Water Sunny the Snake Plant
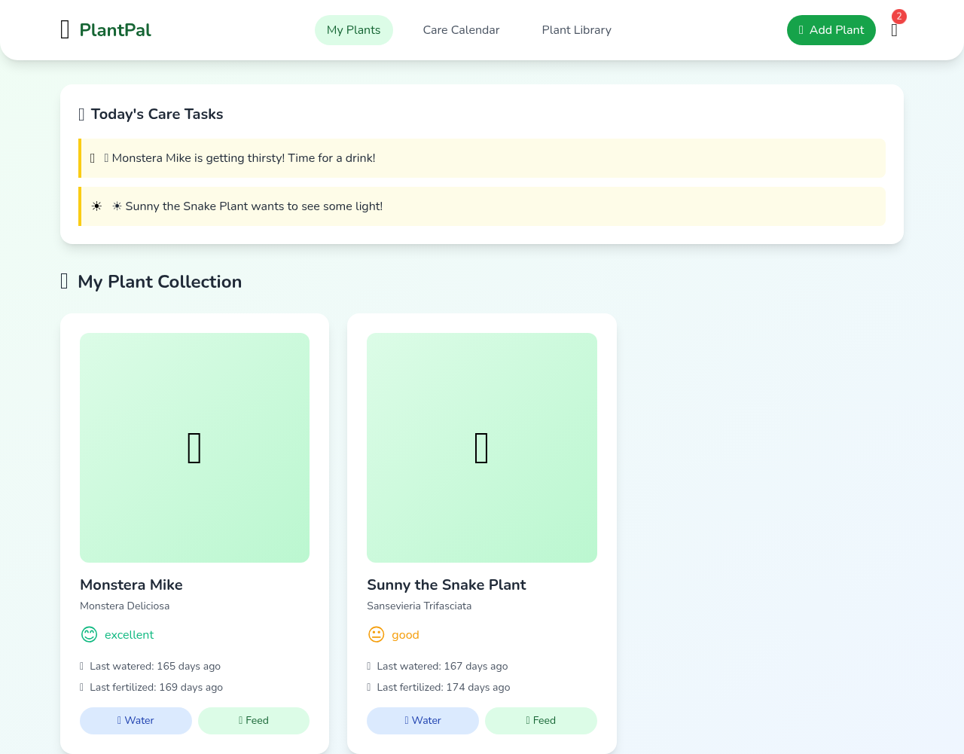The height and width of the screenshot is (754, 964). pos(423,721)
